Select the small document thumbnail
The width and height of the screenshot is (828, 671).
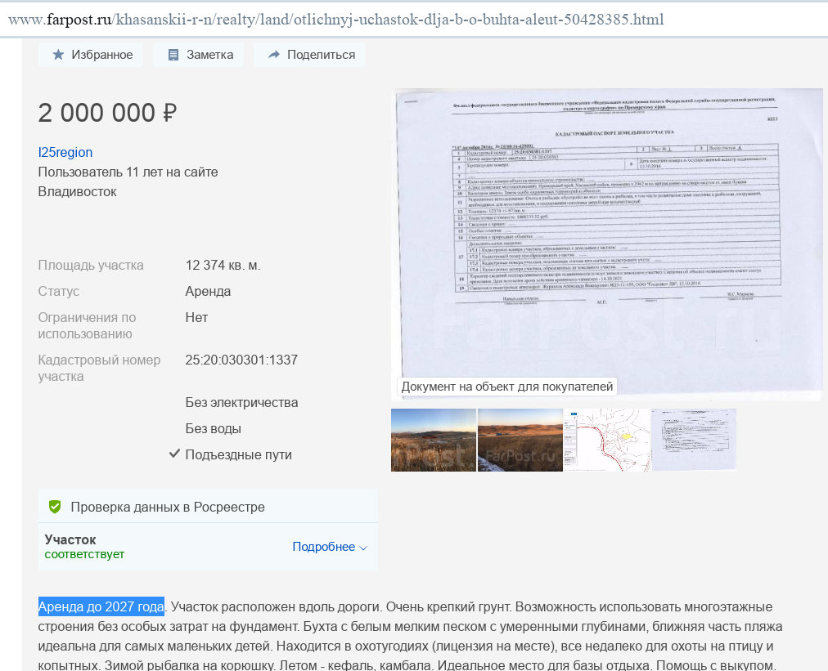coord(694,440)
